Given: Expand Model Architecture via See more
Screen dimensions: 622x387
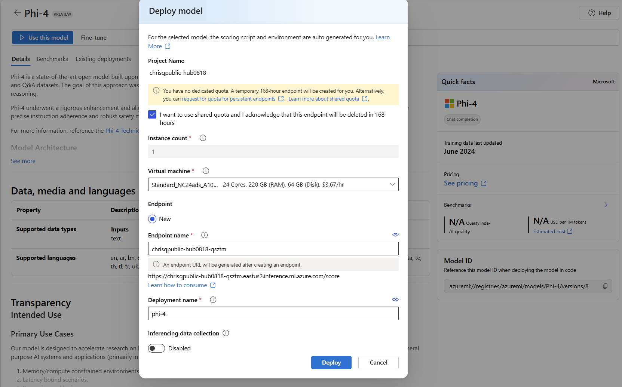Looking at the screenshot, I should coord(23,161).
